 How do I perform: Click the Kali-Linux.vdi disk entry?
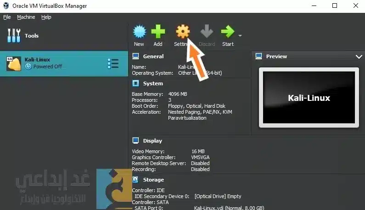pos(229,208)
